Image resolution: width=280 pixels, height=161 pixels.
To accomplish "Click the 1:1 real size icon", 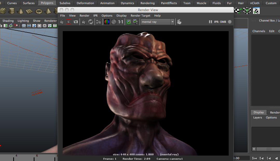I will click(x=121, y=22).
